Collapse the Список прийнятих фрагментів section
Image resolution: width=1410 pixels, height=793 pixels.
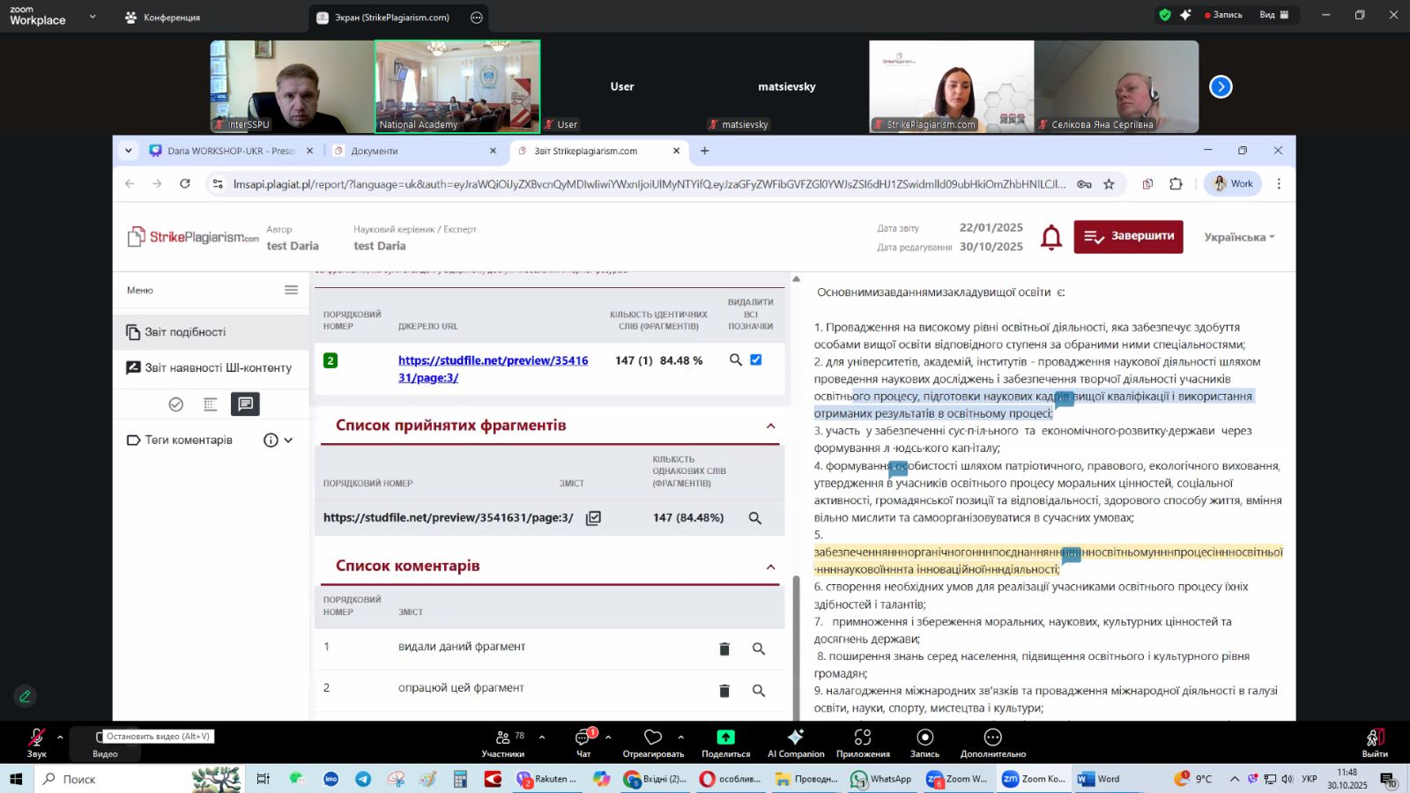coord(770,426)
